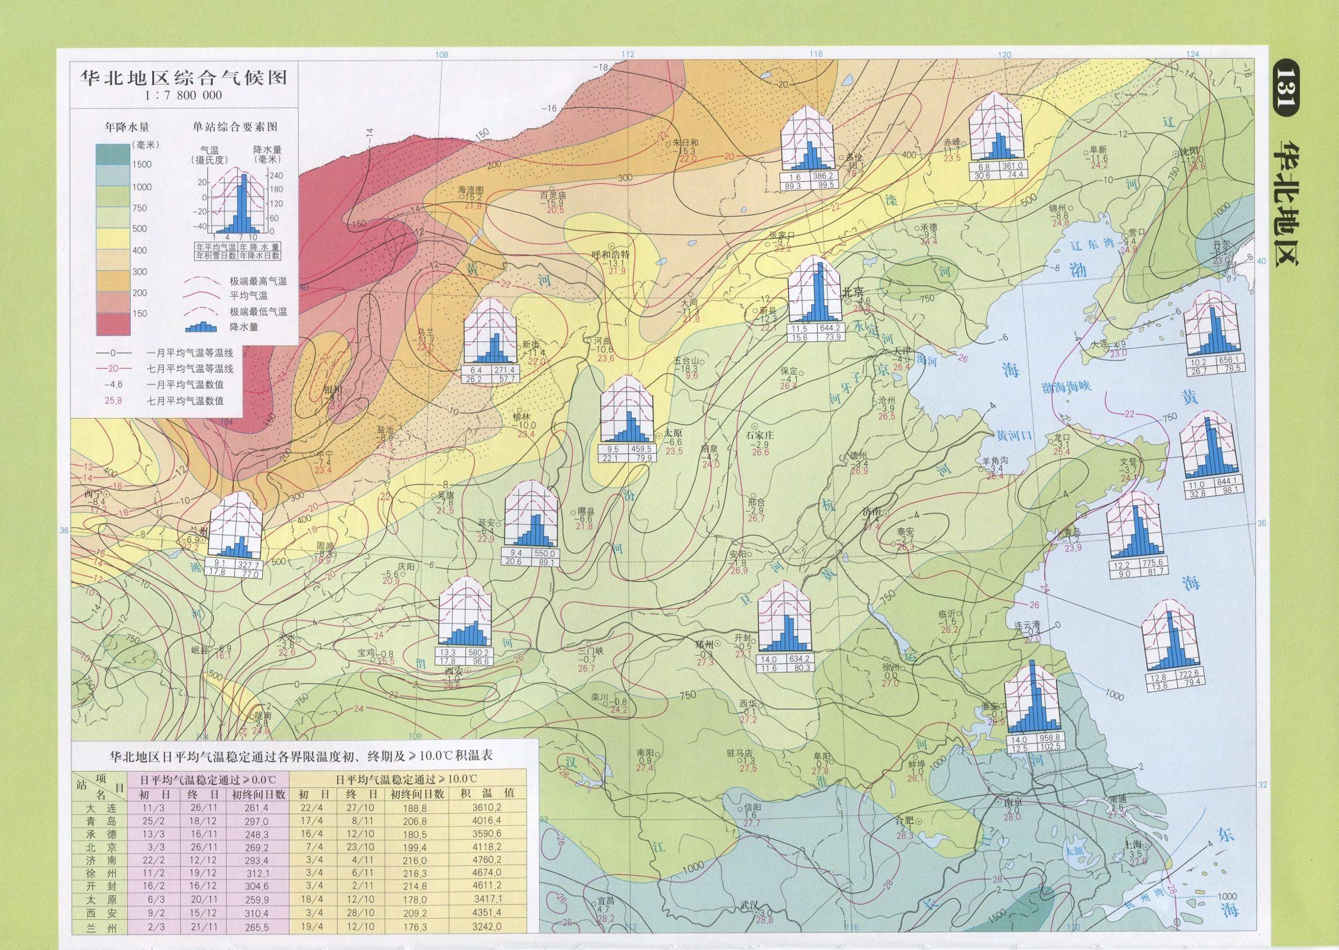This screenshot has width=1339, height=950.
Task: Click the table cell 310.4
Action: [x=257, y=913]
